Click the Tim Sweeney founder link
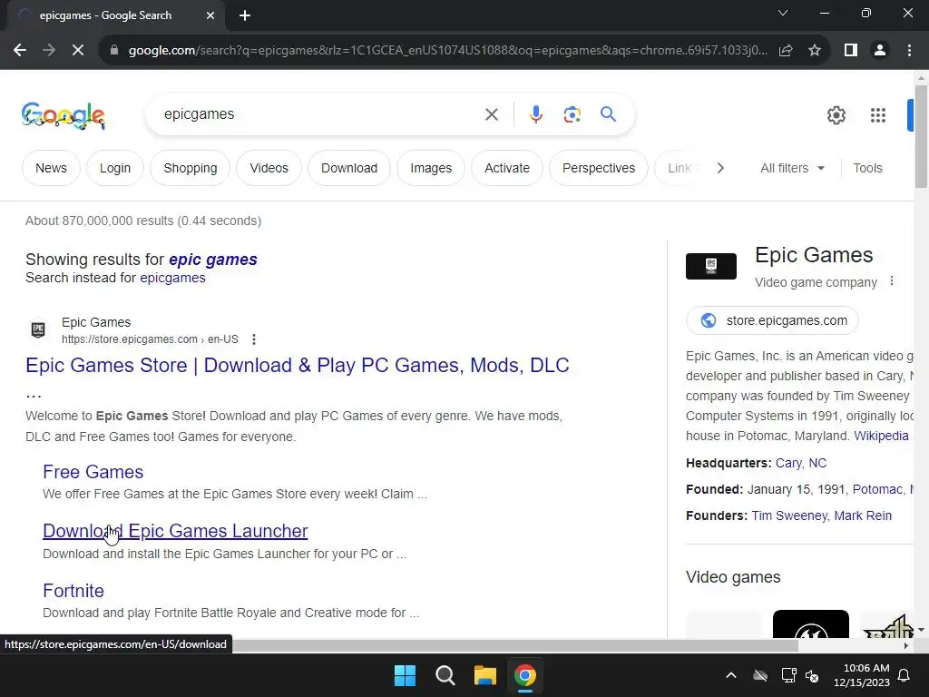929x697 pixels. pyautogui.click(x=788, y=515)
